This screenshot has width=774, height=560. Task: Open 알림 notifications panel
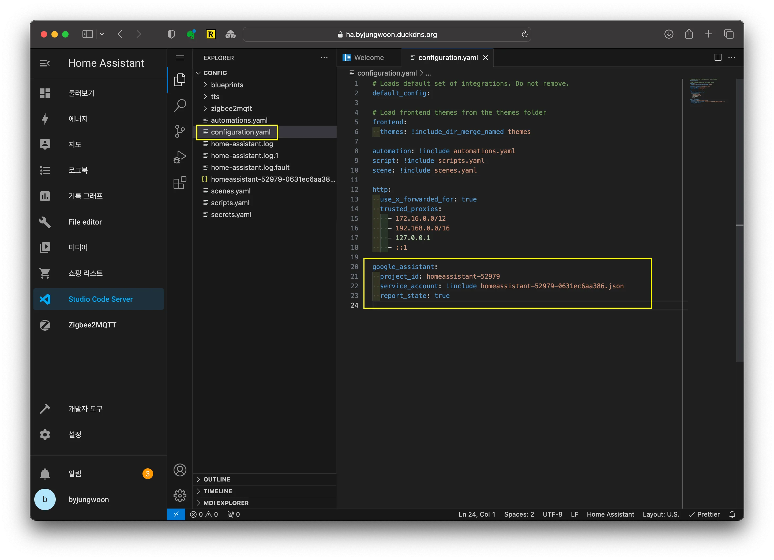[98, 474]
